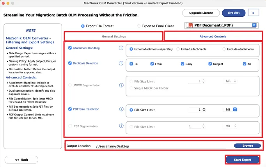
Task: Select Export File Format radio
Action: 83,26
